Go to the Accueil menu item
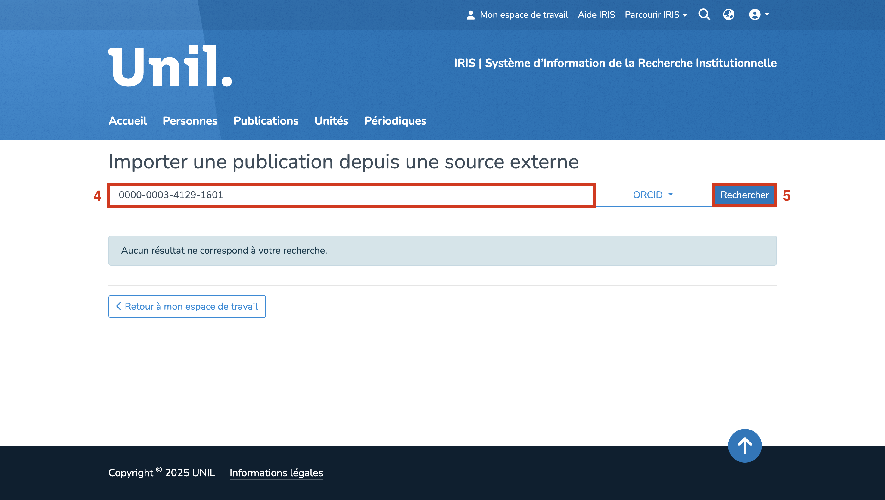The width and height of the screenshot is (885, 500). click(x=127, y=121)
